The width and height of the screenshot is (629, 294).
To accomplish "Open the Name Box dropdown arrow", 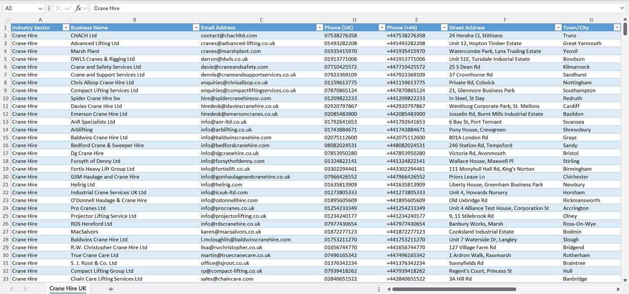I will pyautogui.click(x=40, y=8).
